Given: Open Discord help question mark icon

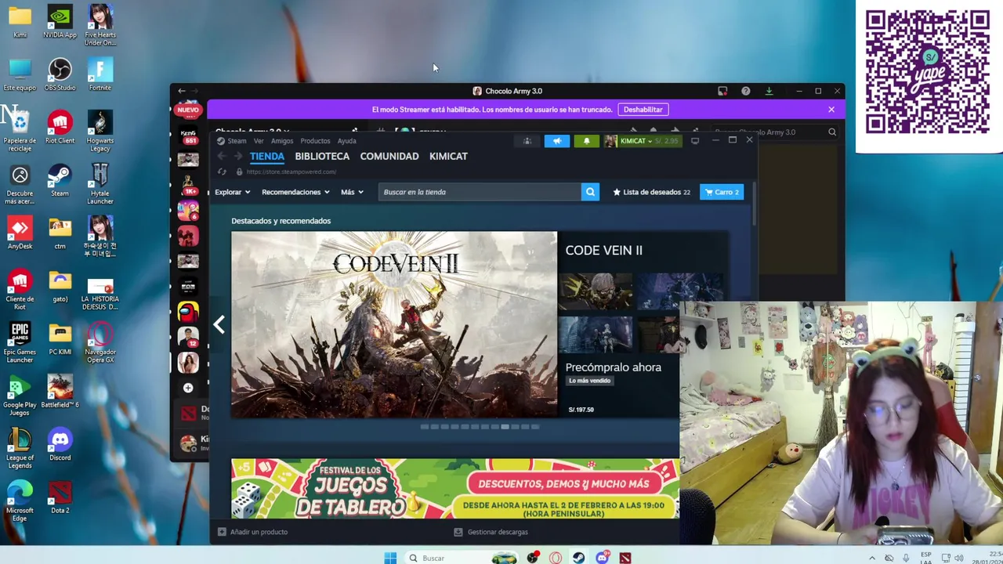Looking at the screenshot, I should pyautogui.click(x=745, y=91).
